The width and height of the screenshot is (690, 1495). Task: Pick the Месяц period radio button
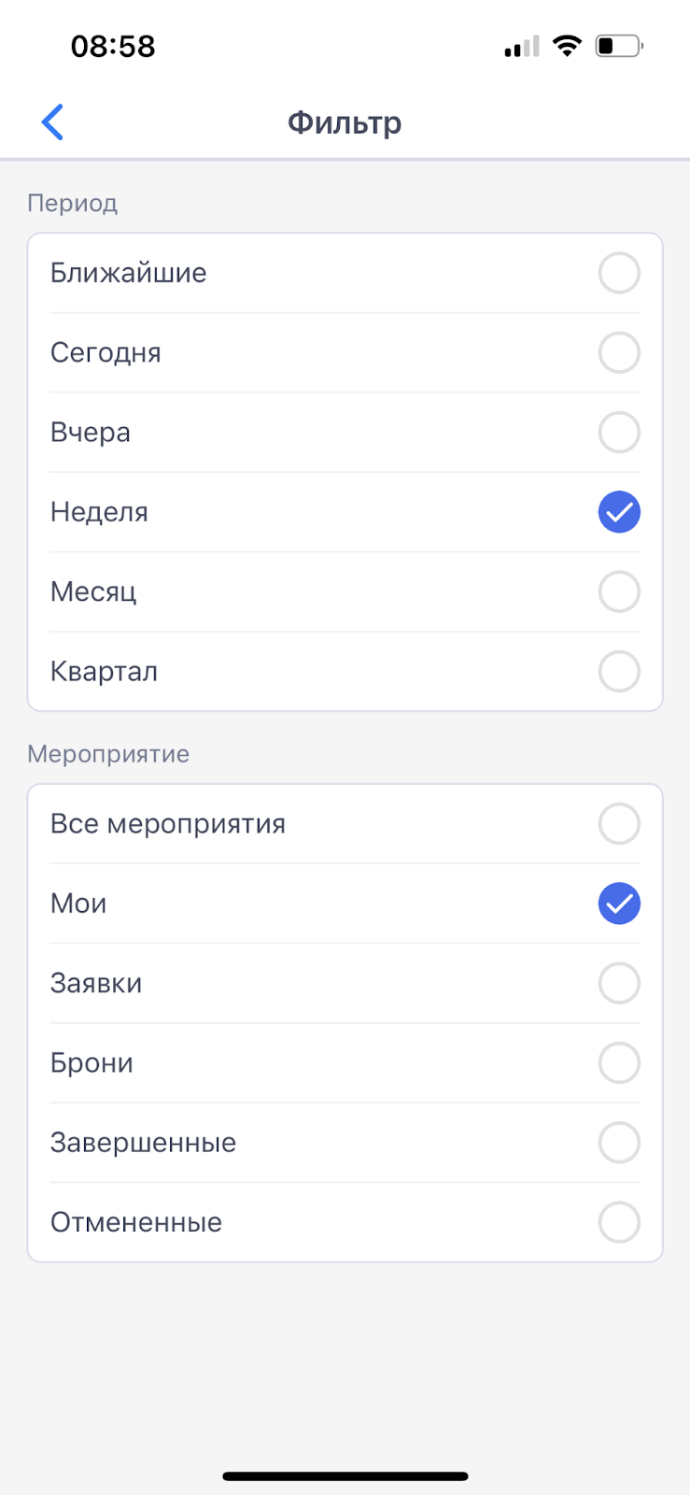(x=619, y=591)
